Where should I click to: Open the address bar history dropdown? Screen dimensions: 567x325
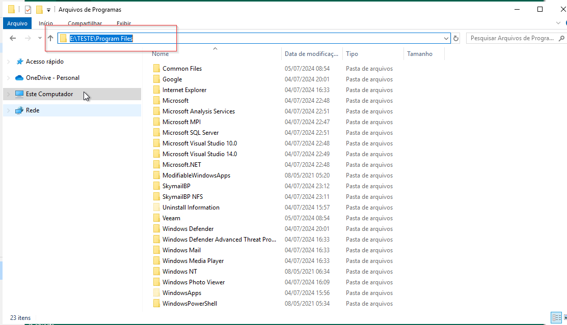(446, 38)
